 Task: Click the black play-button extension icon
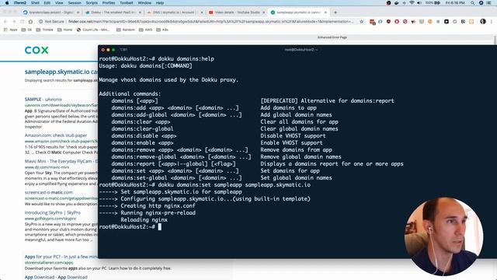click(447, 22)
